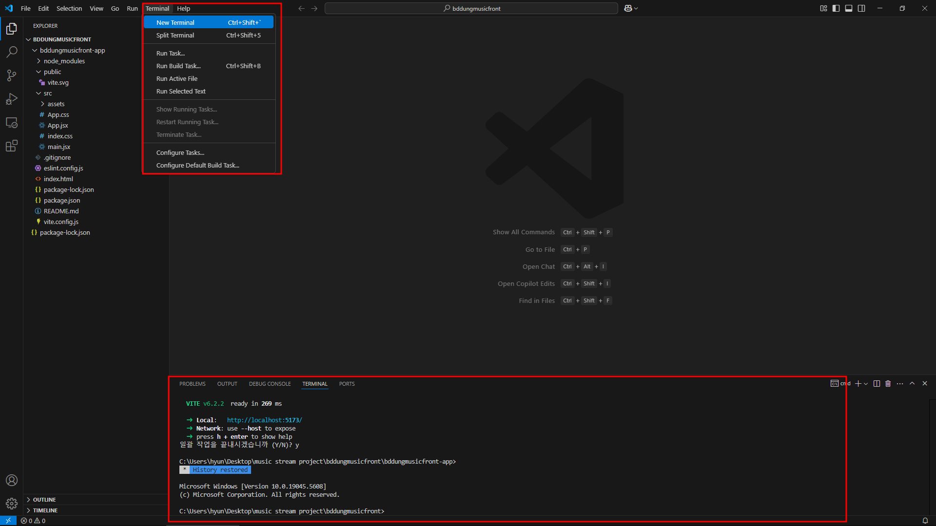The image size is (936, 526).
Task: Expand the OUTLINE section
Action: pyautogui.click(x=44, y=500)
